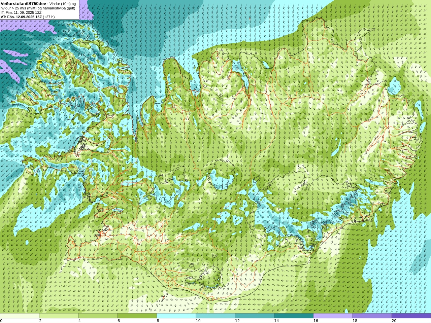Click the 'hviður > 25 m/s' description line
This screenshot has width=431, height=323.
pos(38,8)
